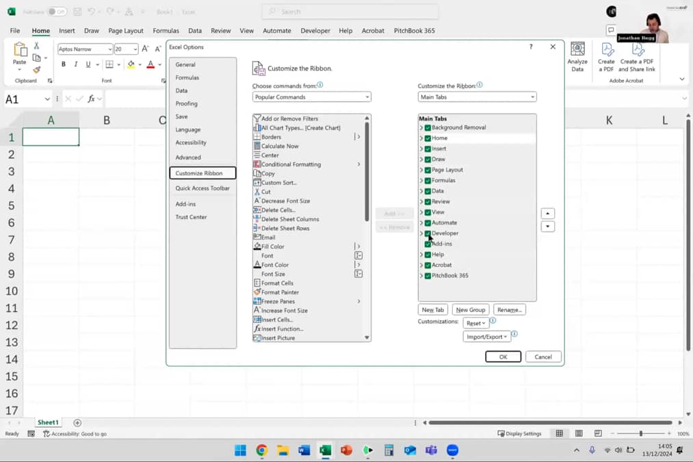Adjust the zoom slider in status bar
Screen dimensions: 693x462
click(x=641, y=434)
